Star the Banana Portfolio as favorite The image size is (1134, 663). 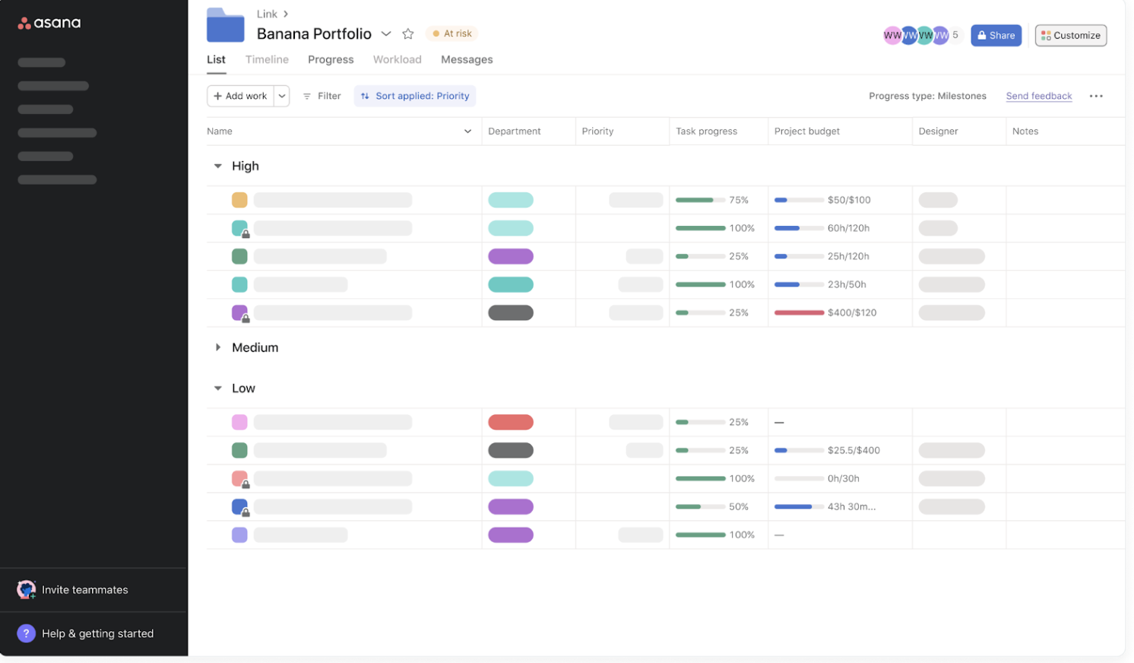[408, 33]
